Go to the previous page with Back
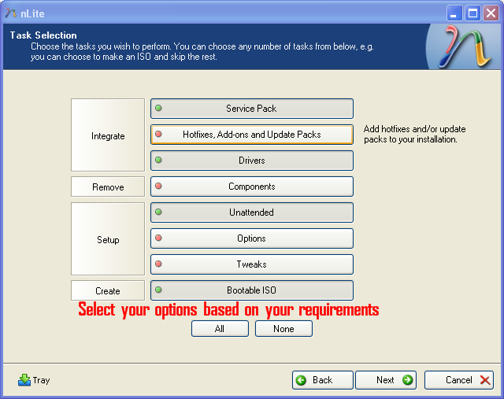504x399 pixels. click(x=322, y=380)
